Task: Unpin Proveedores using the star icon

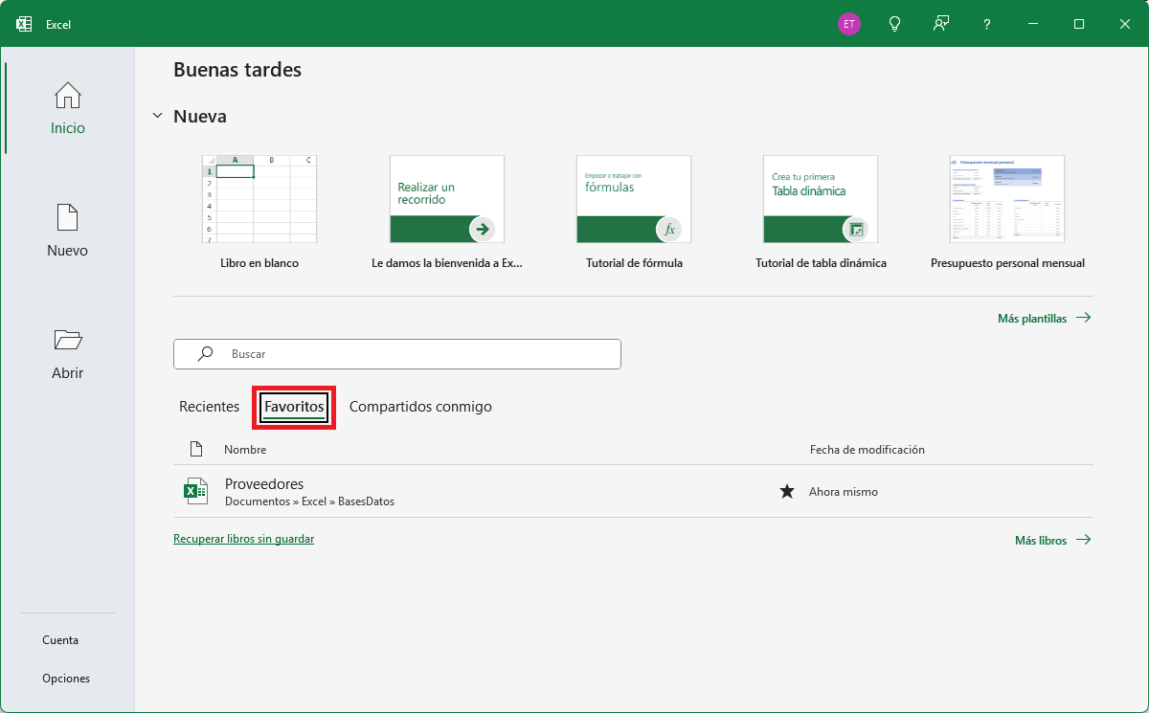Action: [787, 492]
